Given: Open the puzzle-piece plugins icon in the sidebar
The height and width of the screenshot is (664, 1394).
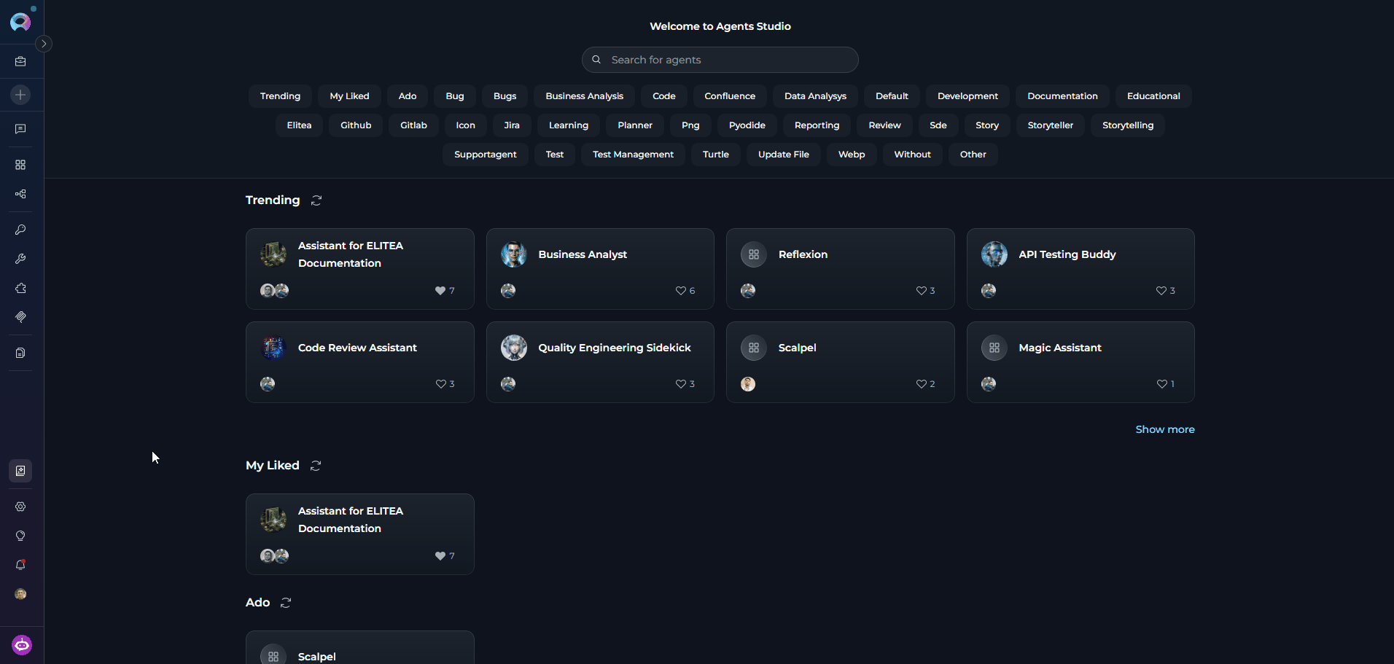Looking at the screenshot, I should [20, 288].
